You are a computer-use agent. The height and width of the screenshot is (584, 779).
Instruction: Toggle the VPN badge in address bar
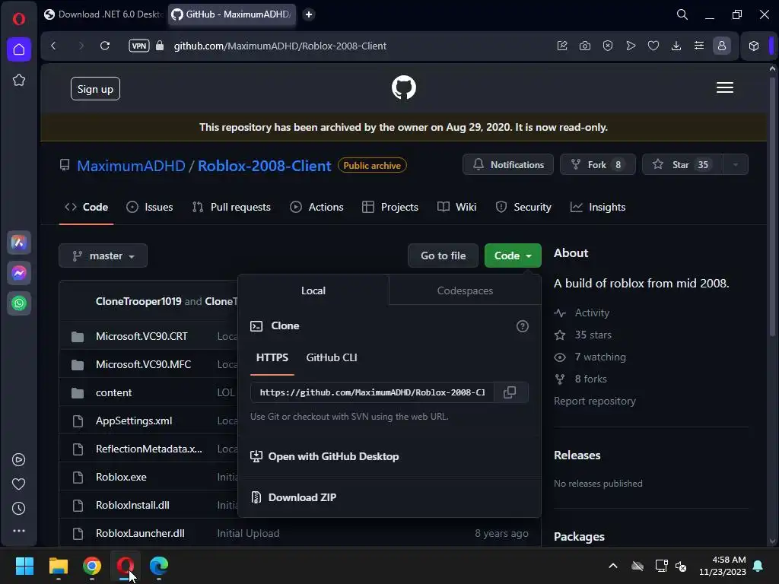(139, 46)
